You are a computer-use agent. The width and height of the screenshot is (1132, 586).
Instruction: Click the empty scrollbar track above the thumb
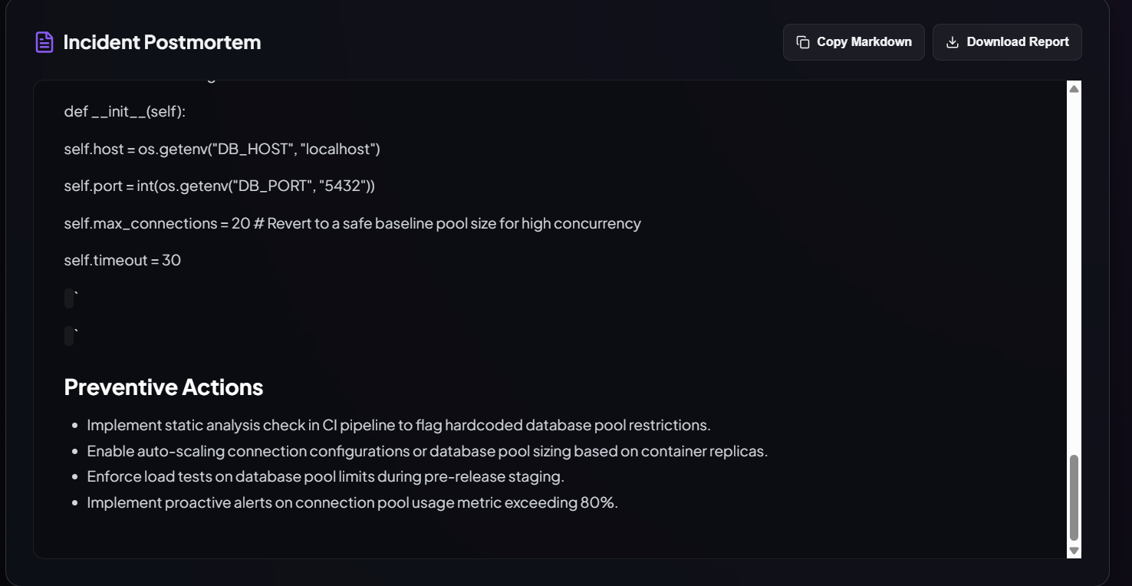(x=1074, y=275)
